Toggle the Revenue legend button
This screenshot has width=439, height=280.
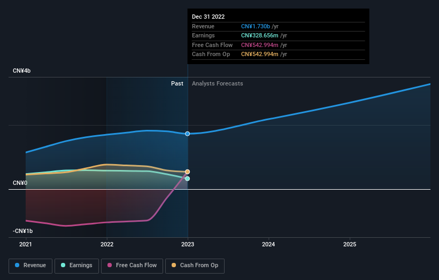[x=30, y=266]
